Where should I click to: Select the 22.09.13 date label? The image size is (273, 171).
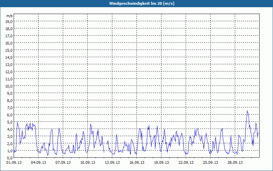coord(186,163)
